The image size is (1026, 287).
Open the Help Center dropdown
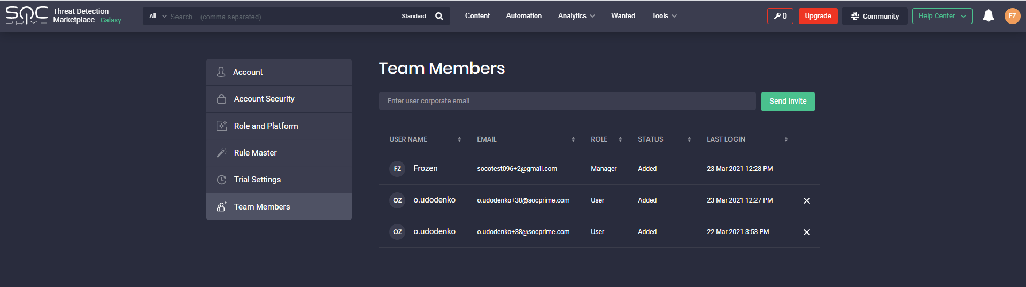pyautogui.click(x=942, y=16)
